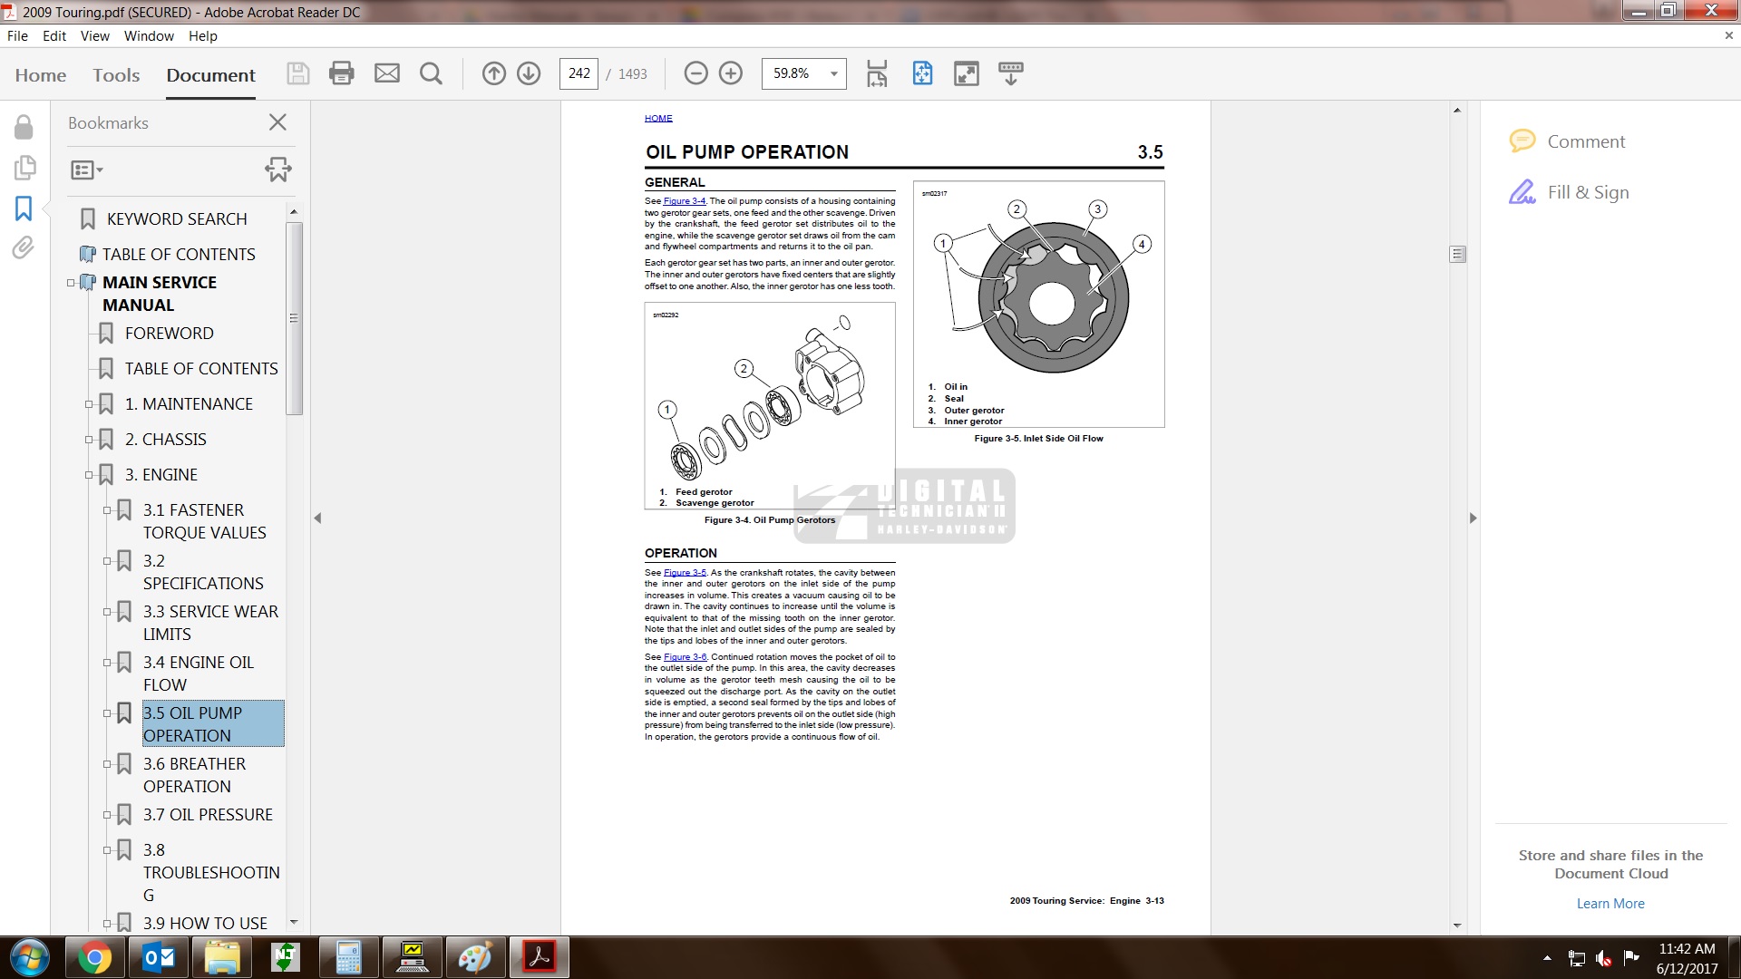Open bookmark options dropdown menu

(87, 170)
